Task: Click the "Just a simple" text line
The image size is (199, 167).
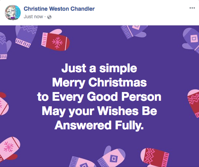Action: 99,68
